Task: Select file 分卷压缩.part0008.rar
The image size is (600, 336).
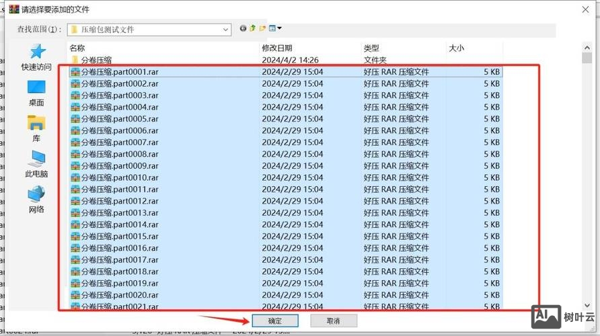Action: (x=285, y=154)
